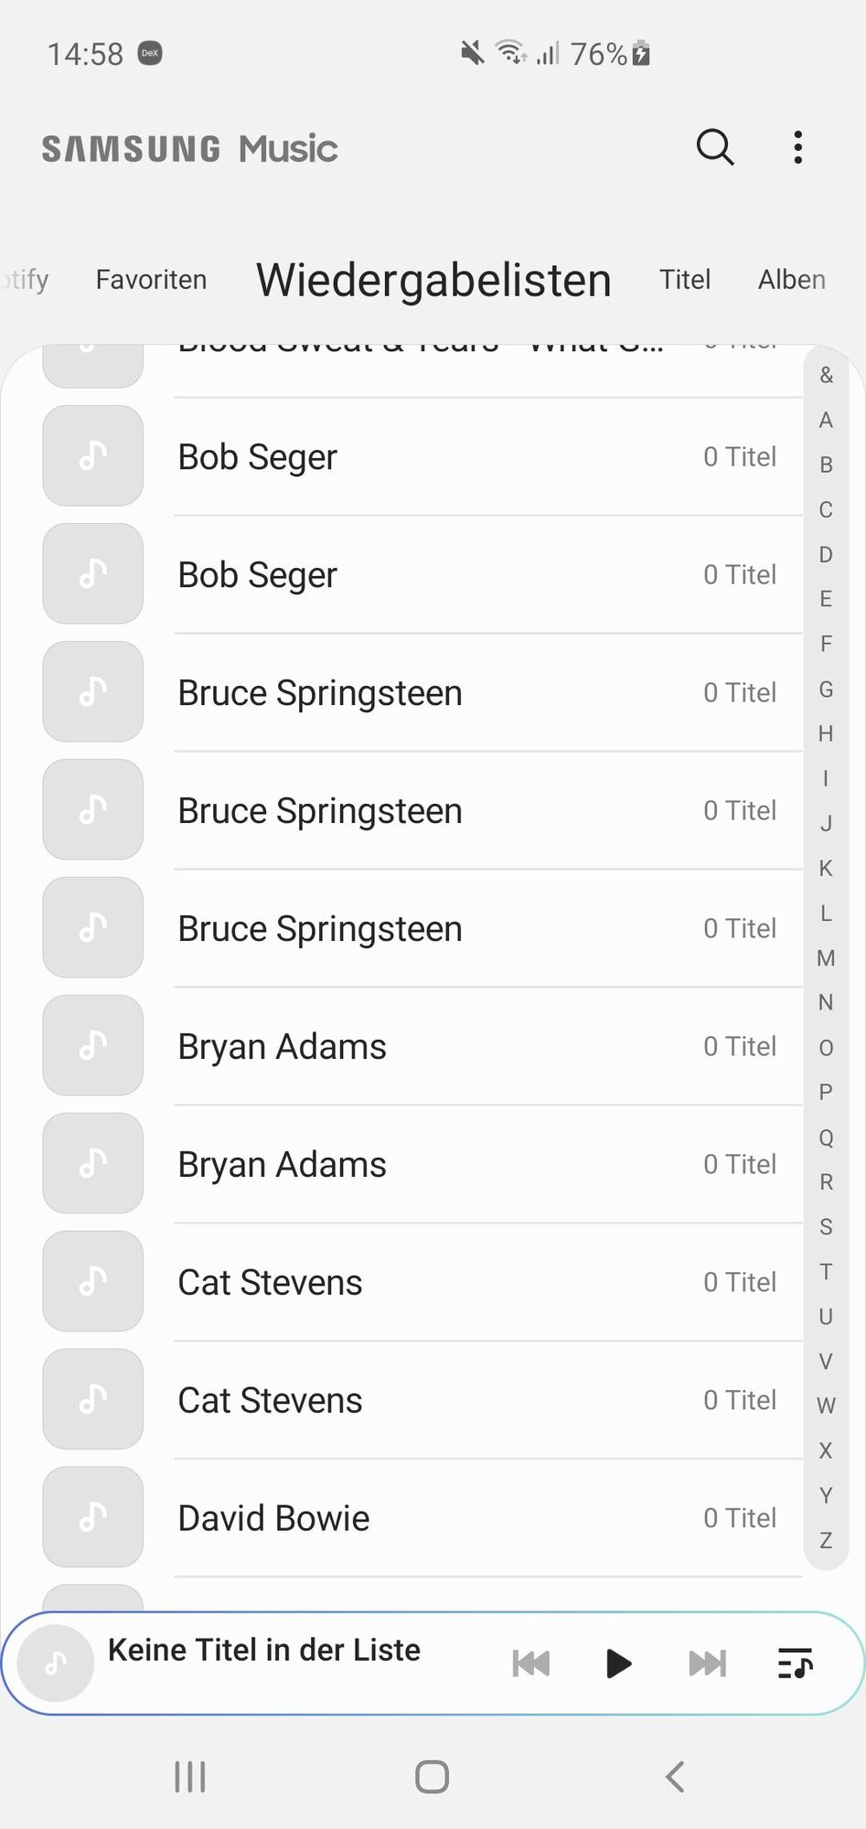Viewport: 866px width, 1829px height.
Task: Open the first Bryan Adams playlist
Action: tap(283, 1046)
